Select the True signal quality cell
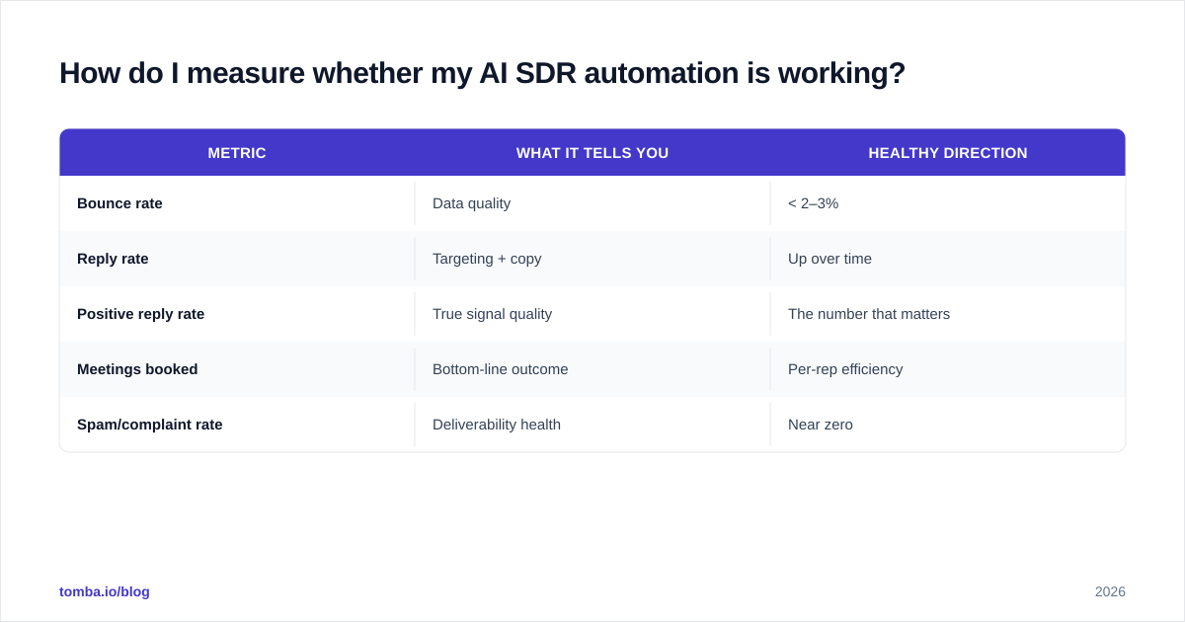 point(592,314)
